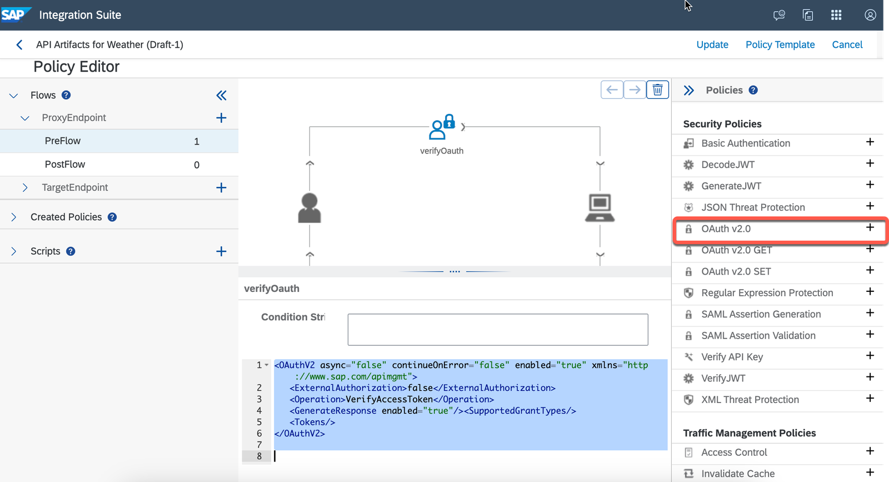Select the PostFlow item
The height and width of the screenshot is (482, 889).
(65, 165)
